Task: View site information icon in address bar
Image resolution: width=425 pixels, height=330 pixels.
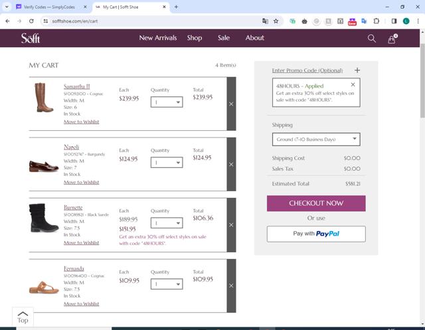Action: [46, 21]
